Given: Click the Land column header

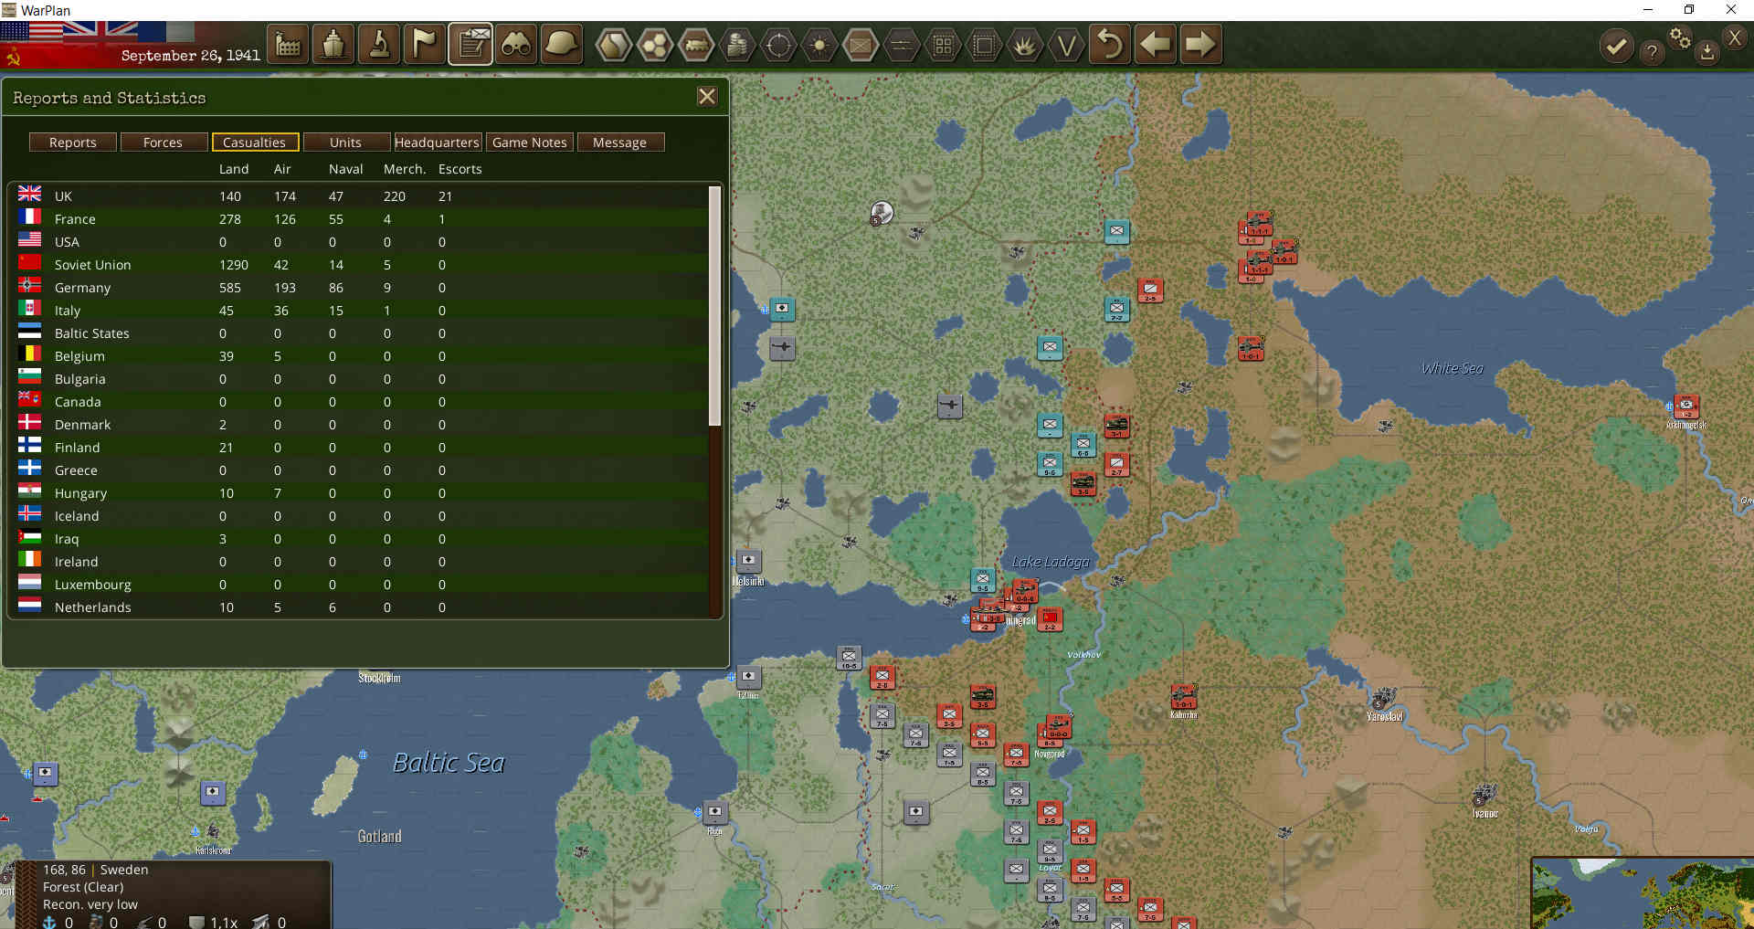Looking at the screenshot, I should (234, 169).
